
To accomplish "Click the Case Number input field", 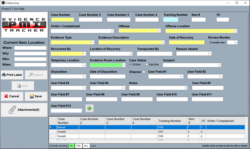I will [62, 20].
